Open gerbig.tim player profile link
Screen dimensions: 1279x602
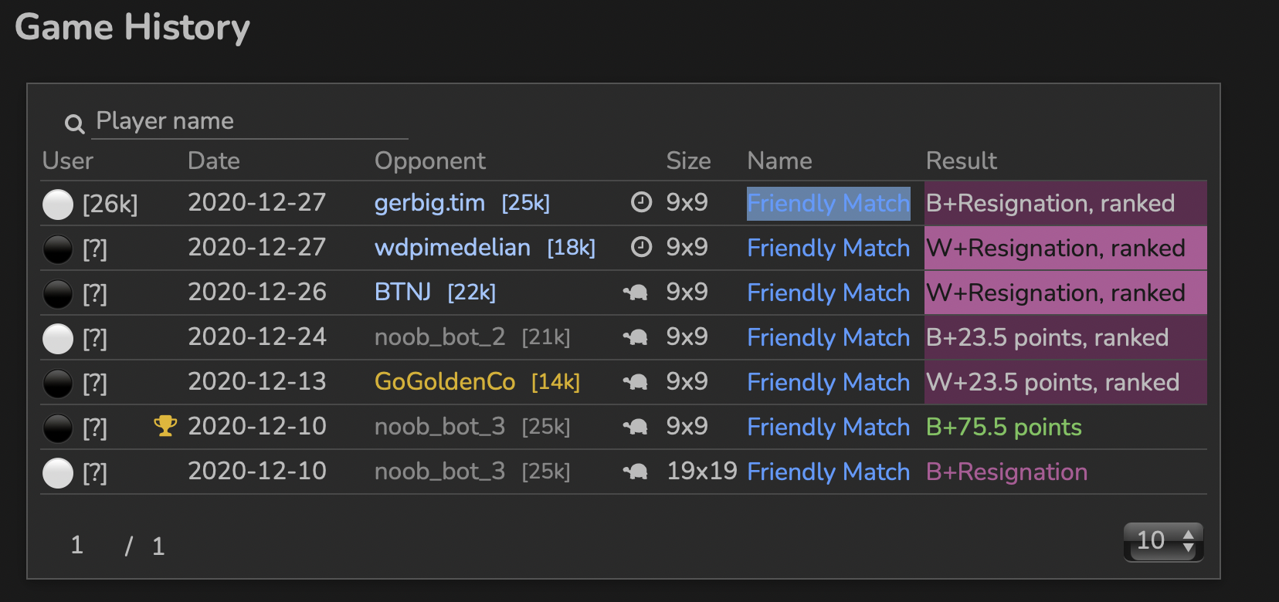(x=429, y=203)
